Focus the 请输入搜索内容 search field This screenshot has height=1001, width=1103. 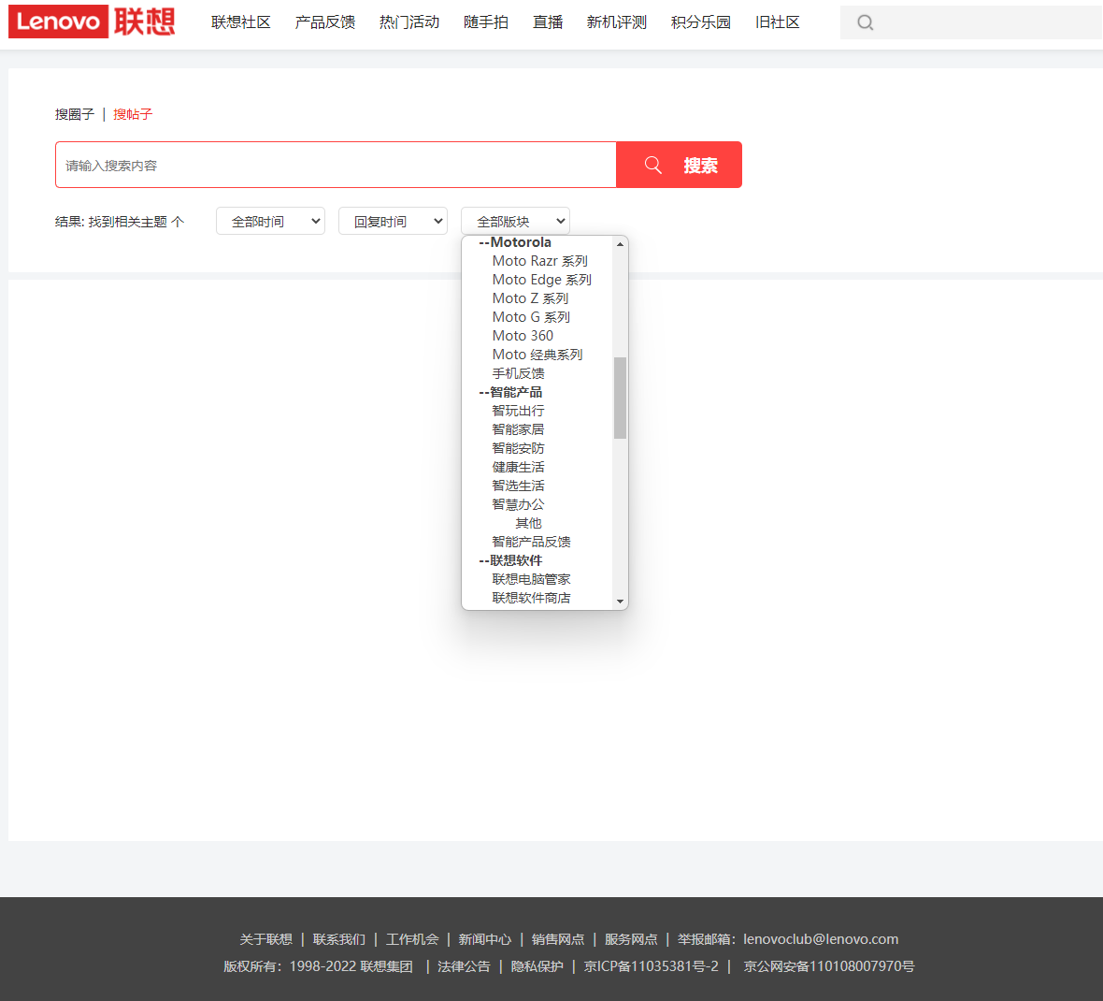336,165
